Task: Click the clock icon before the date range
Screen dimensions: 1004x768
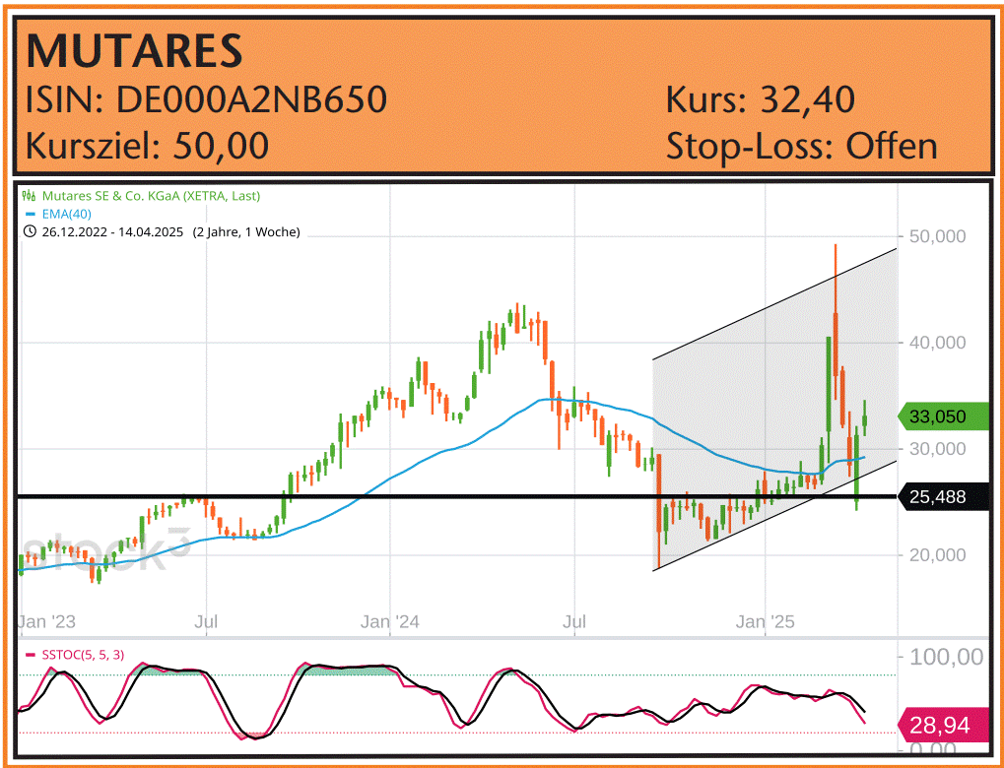Action: (x=30, y=232)
